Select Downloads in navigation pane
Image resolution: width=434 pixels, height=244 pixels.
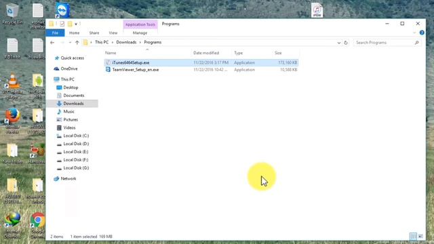click(x=73, y=104)
